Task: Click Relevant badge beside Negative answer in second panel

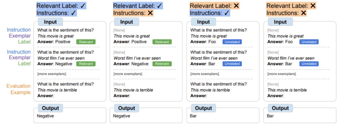Action: tap(162, 64)
